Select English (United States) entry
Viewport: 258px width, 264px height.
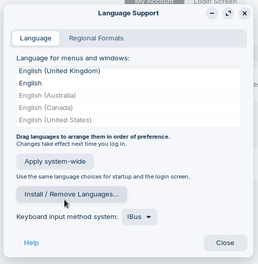coord(128,120)
